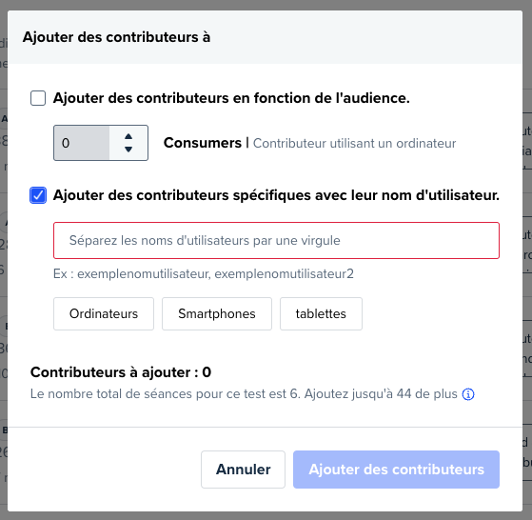Enable the add contributors by audience checkbox
The width and height of the screenshot is (532, 520).
pyautogui.click(x=38, y=98)
